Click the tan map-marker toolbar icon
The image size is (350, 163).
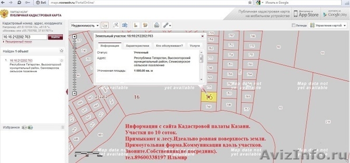146,25
